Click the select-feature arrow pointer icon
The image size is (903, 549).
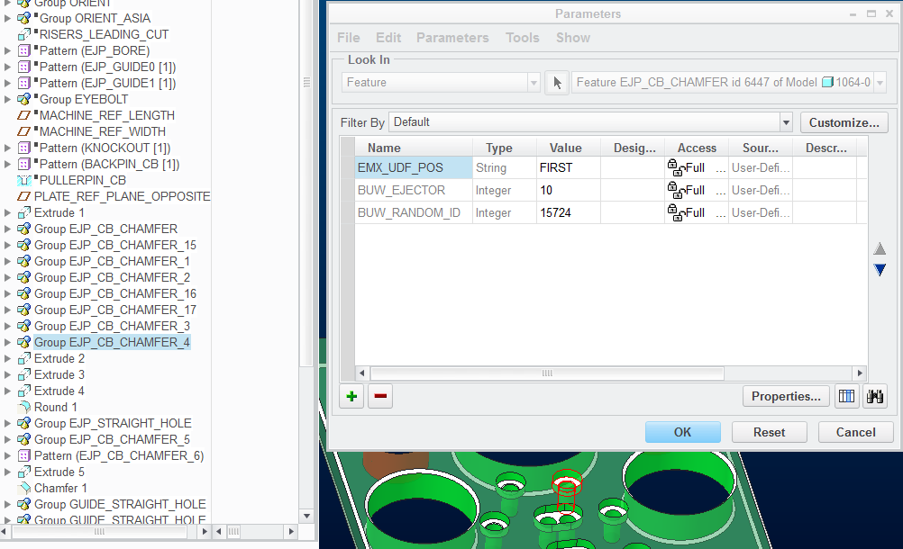(x=557, y=83)
